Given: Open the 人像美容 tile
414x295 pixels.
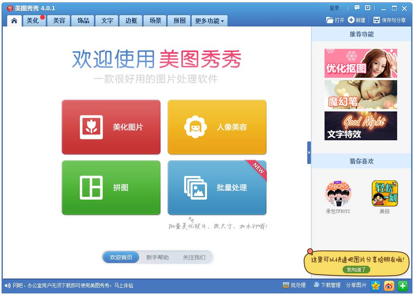Looking at the screenshot, I should (x=217, y=127).
